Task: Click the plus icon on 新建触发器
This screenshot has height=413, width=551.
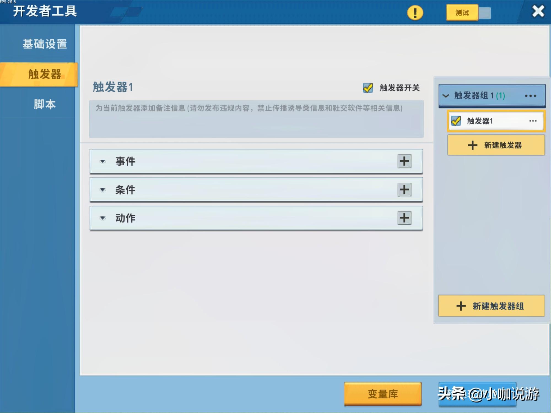Action: tap(472, 145)
